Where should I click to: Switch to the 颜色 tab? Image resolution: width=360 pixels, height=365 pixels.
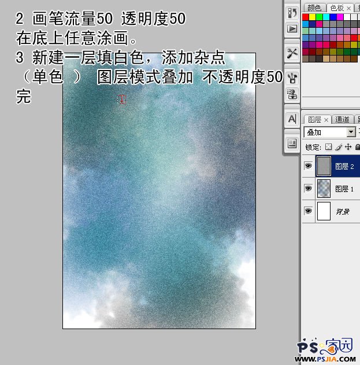[314, 8]
